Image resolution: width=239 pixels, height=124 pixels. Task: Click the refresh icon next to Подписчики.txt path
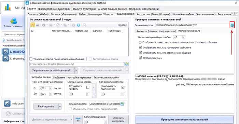pos(126,64)
